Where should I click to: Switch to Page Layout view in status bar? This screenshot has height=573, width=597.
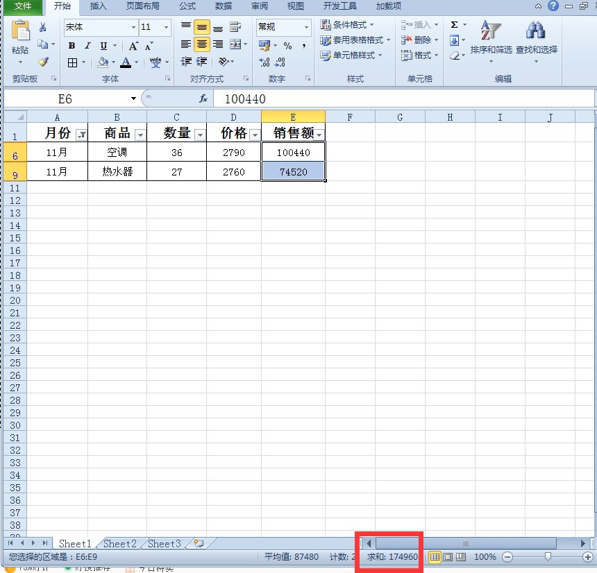pyautogui.click(x=448, y=557)
